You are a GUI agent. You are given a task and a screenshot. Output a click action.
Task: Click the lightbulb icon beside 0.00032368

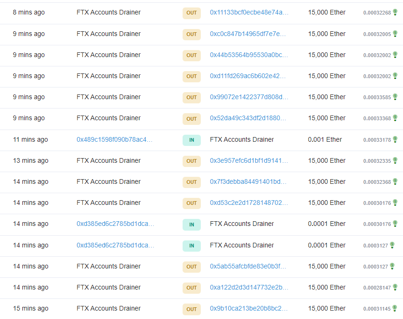[x=395, y=181]
